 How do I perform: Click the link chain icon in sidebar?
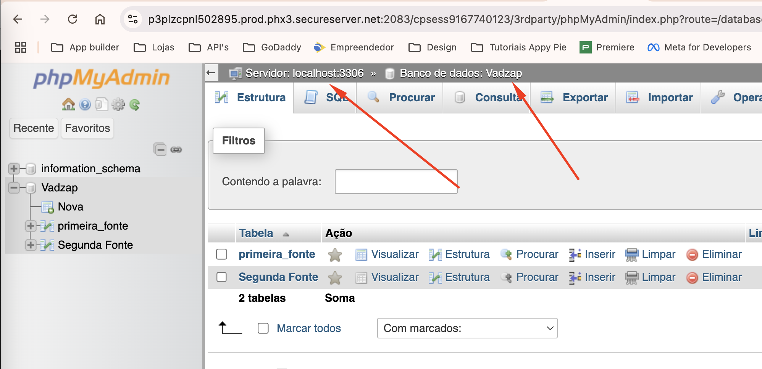(176, 149)
